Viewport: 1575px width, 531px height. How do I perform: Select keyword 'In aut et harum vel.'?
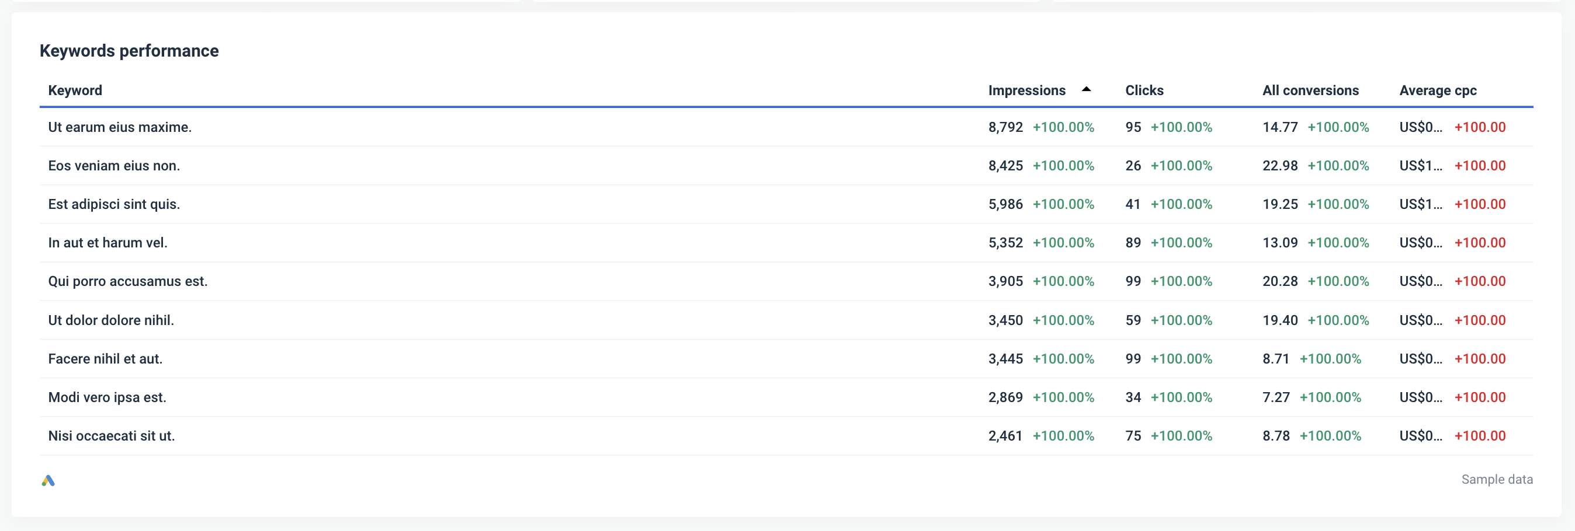107,243
